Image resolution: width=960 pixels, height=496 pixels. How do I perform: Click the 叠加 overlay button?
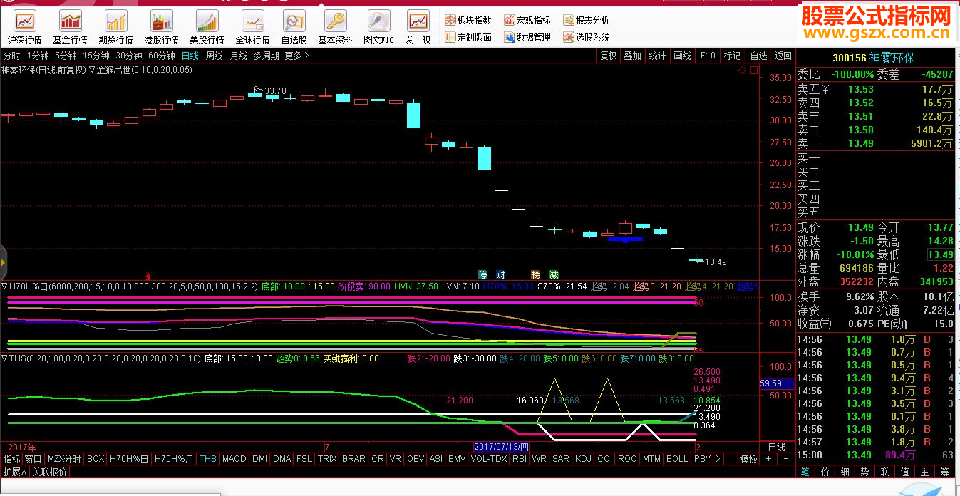tap(633, 56)
